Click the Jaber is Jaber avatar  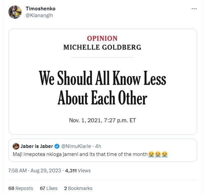[15, 146]
